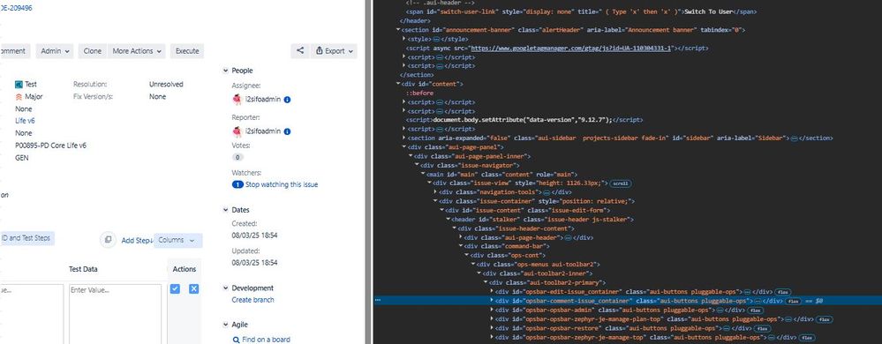The height and width of the screenshot is (344, 882).
Task: Collapse the People section
Action: 225,71
